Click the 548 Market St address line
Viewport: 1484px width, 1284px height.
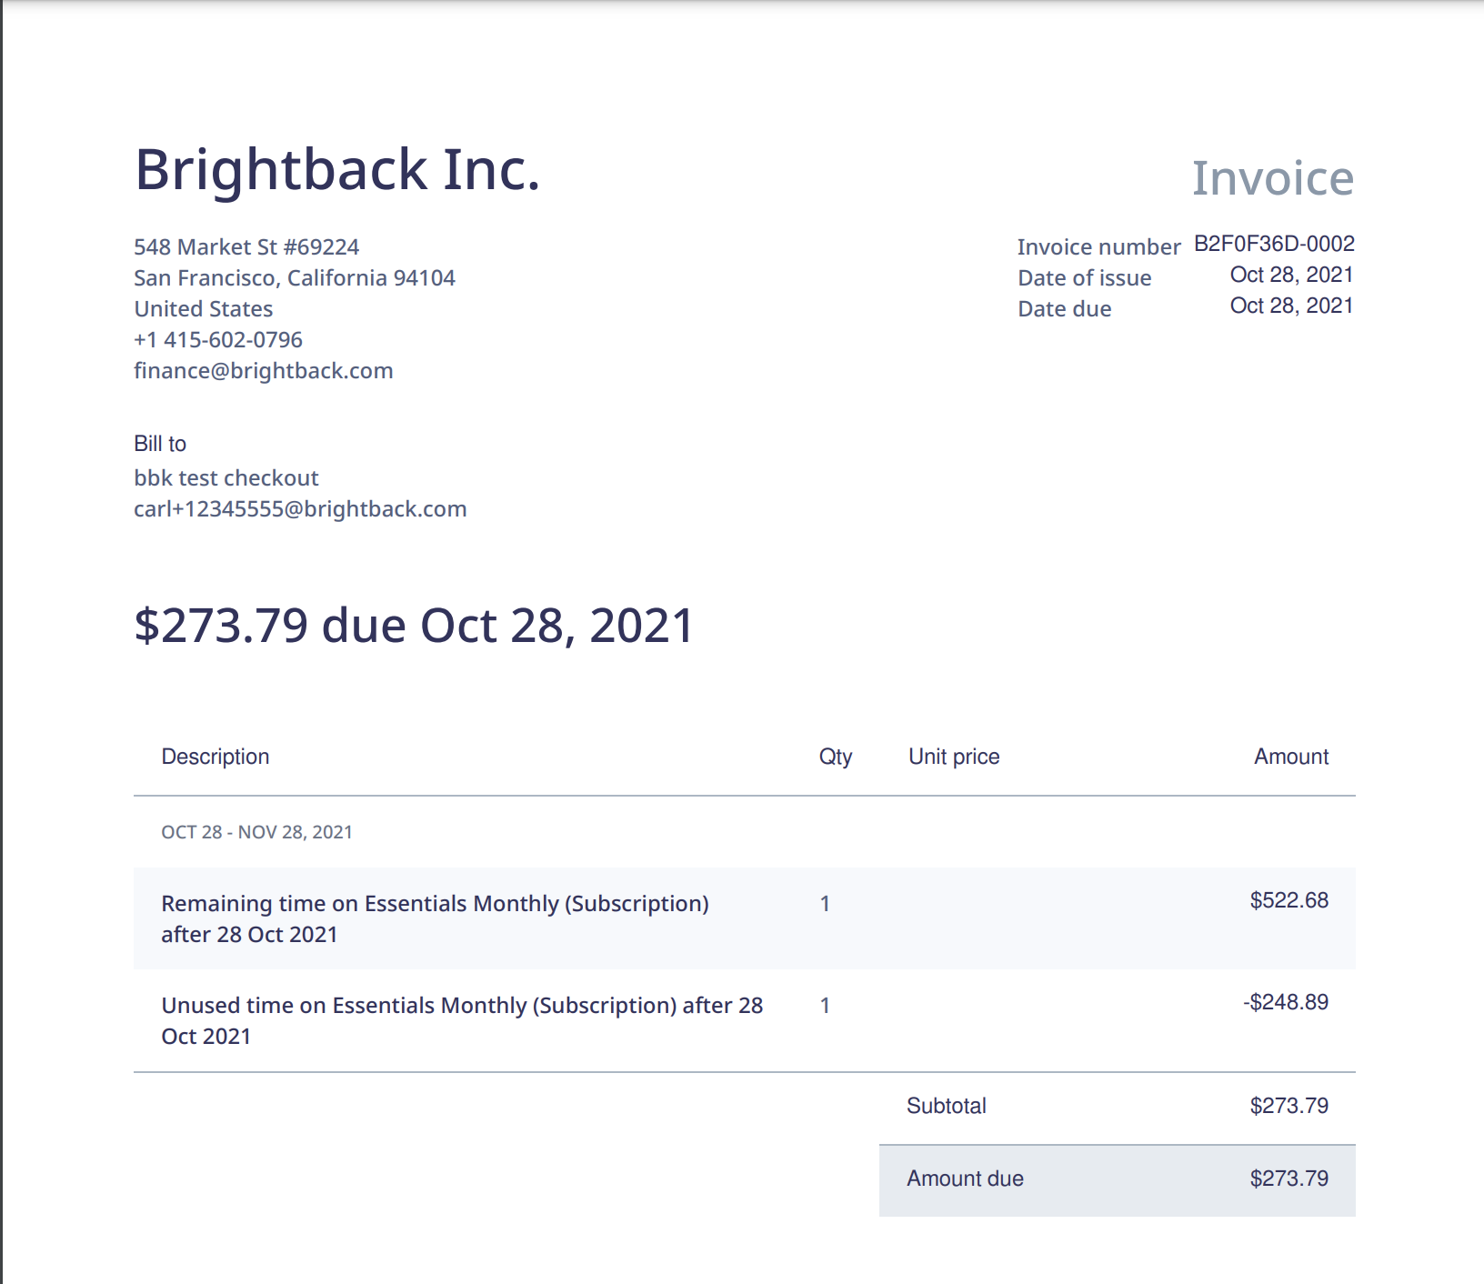pos(246,247)
